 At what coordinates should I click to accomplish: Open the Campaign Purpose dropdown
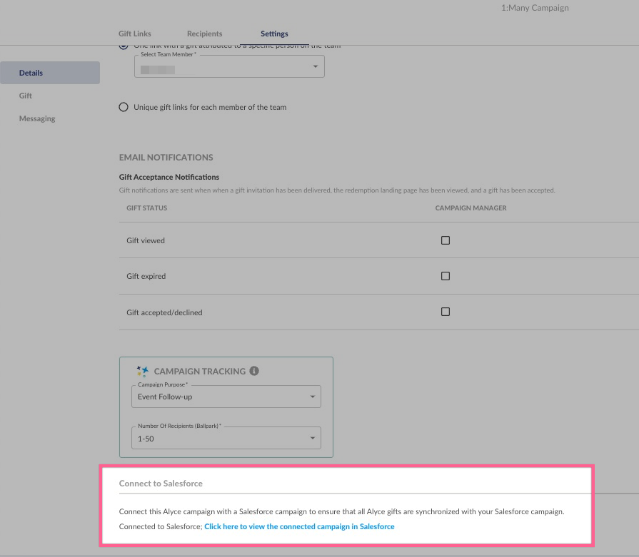point(226,397)
